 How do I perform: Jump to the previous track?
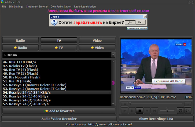click(147, 111)
